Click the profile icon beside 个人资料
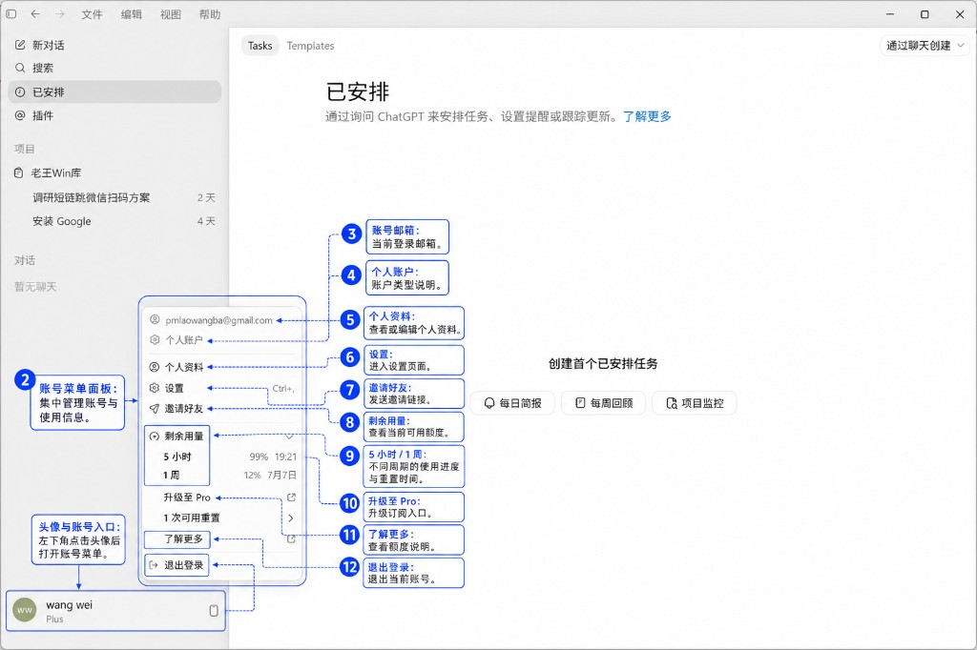 point(154,367)
